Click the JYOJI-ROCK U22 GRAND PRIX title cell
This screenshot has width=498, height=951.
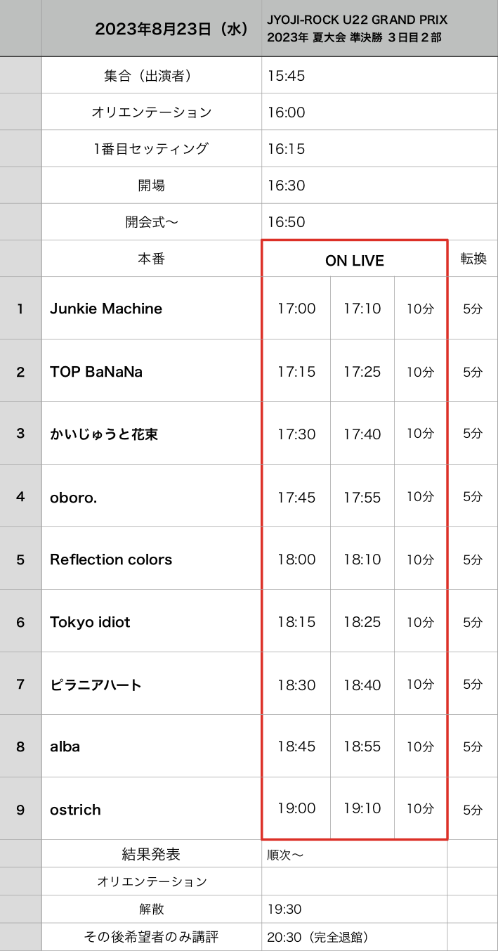click(x=380, y=28)
